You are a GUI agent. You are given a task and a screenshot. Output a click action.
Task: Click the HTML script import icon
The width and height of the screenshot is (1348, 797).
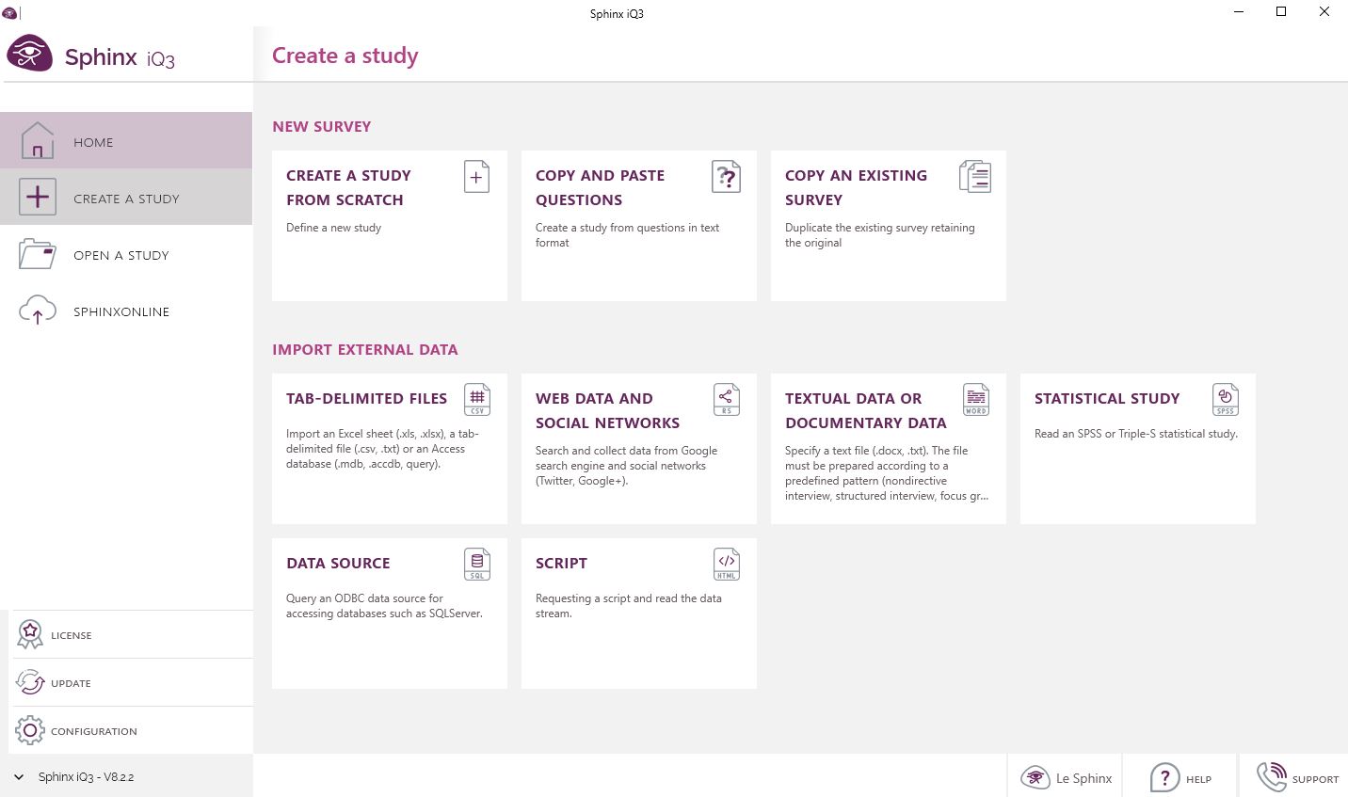pos(726,564)
